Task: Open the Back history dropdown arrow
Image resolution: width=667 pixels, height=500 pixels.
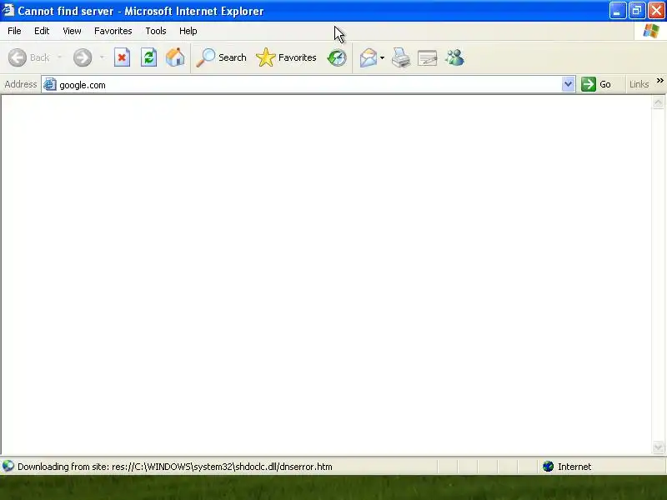Action: pos(59,57)
